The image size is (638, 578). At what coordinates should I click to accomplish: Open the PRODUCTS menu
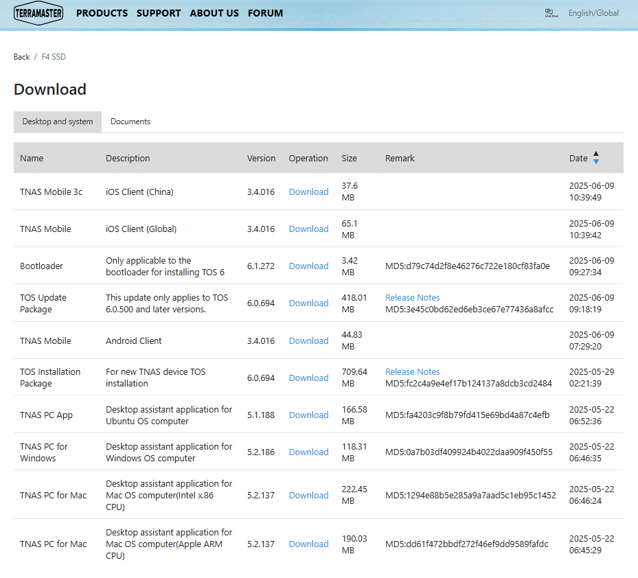coord(102,13)
